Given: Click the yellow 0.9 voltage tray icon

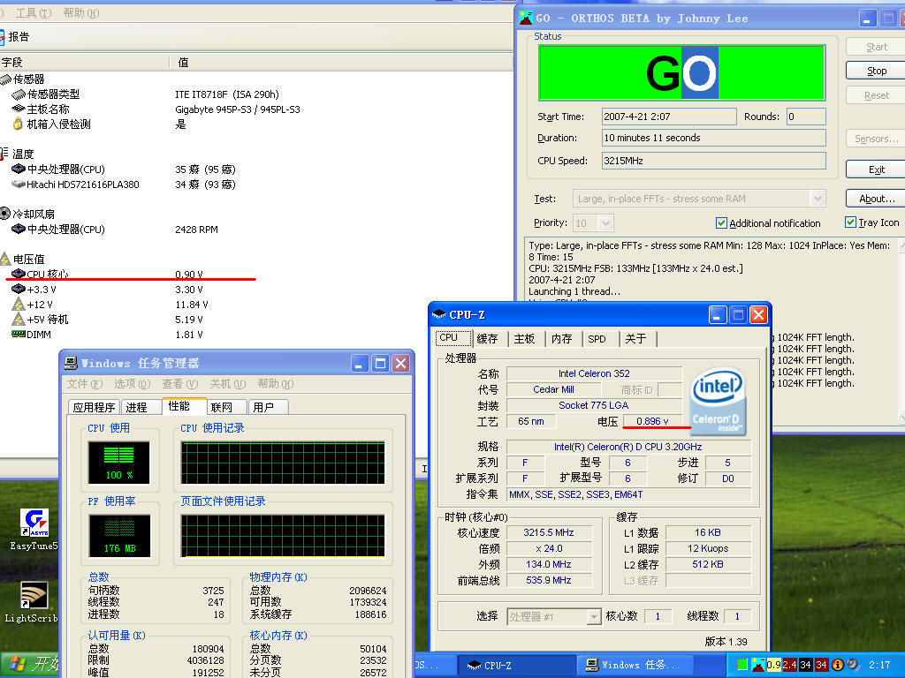Looking at the screenshot, I should pyautogui.click(x=773, y=665).
